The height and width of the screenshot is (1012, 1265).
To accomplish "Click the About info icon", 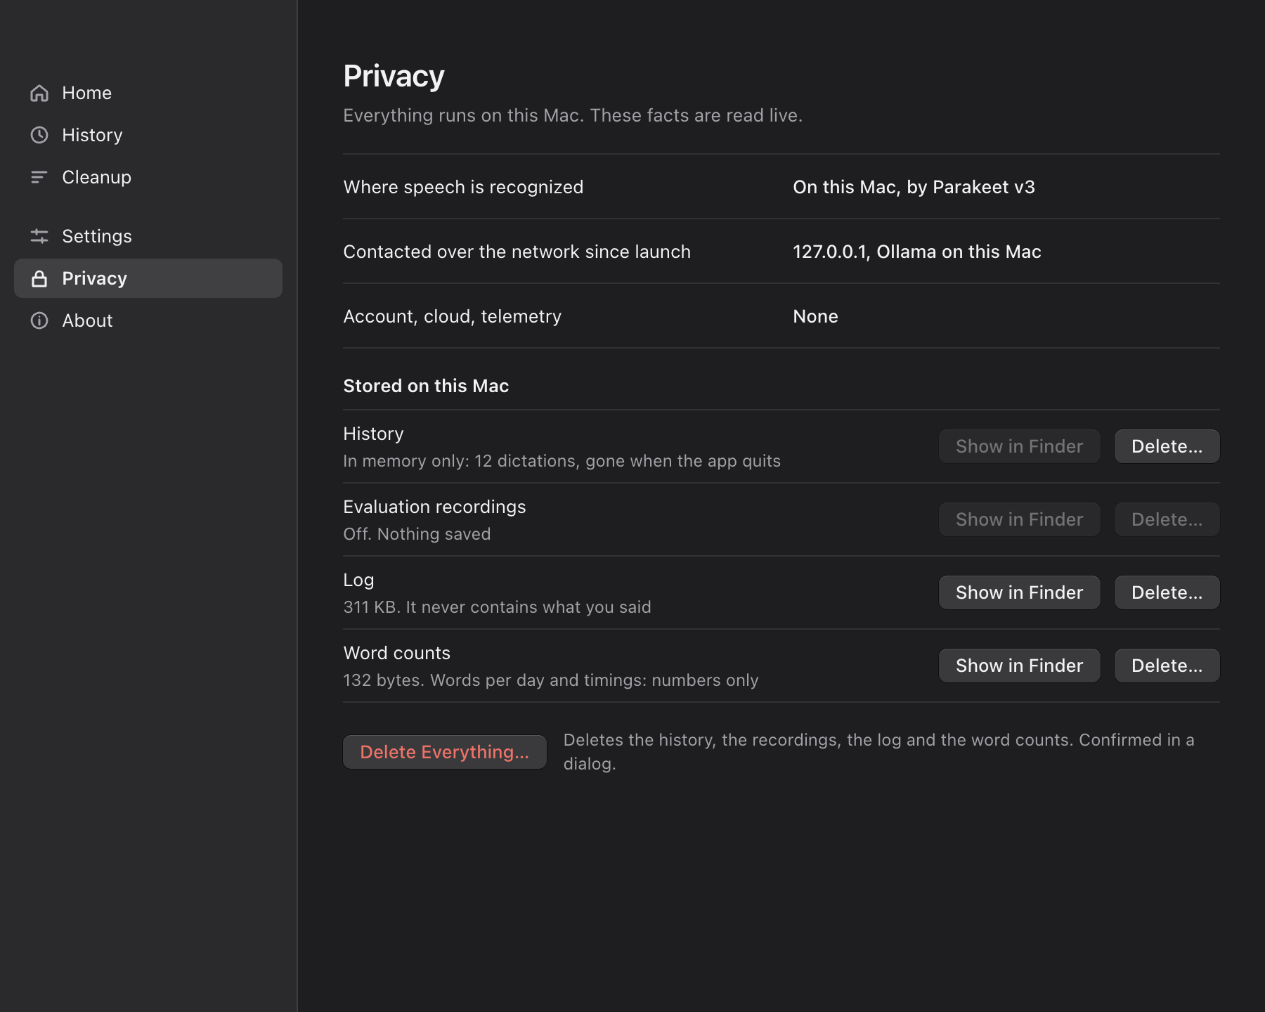I will tap(39, 320).
